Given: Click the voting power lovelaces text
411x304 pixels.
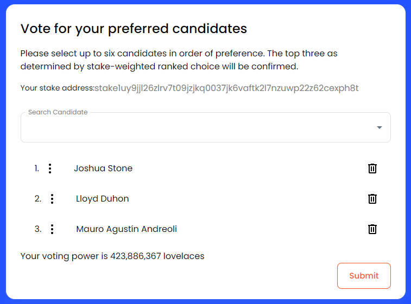Looking at the screenshot, I should pyautogui.click(x=112, y=256).
